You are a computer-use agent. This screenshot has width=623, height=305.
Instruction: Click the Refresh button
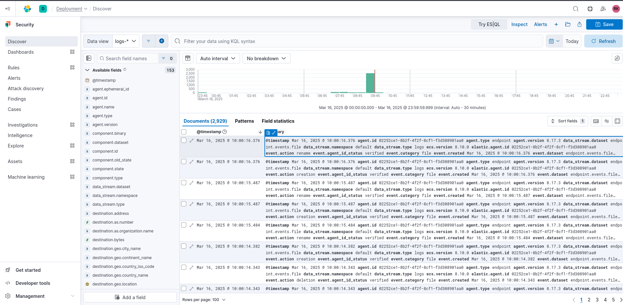coord(603,41)
